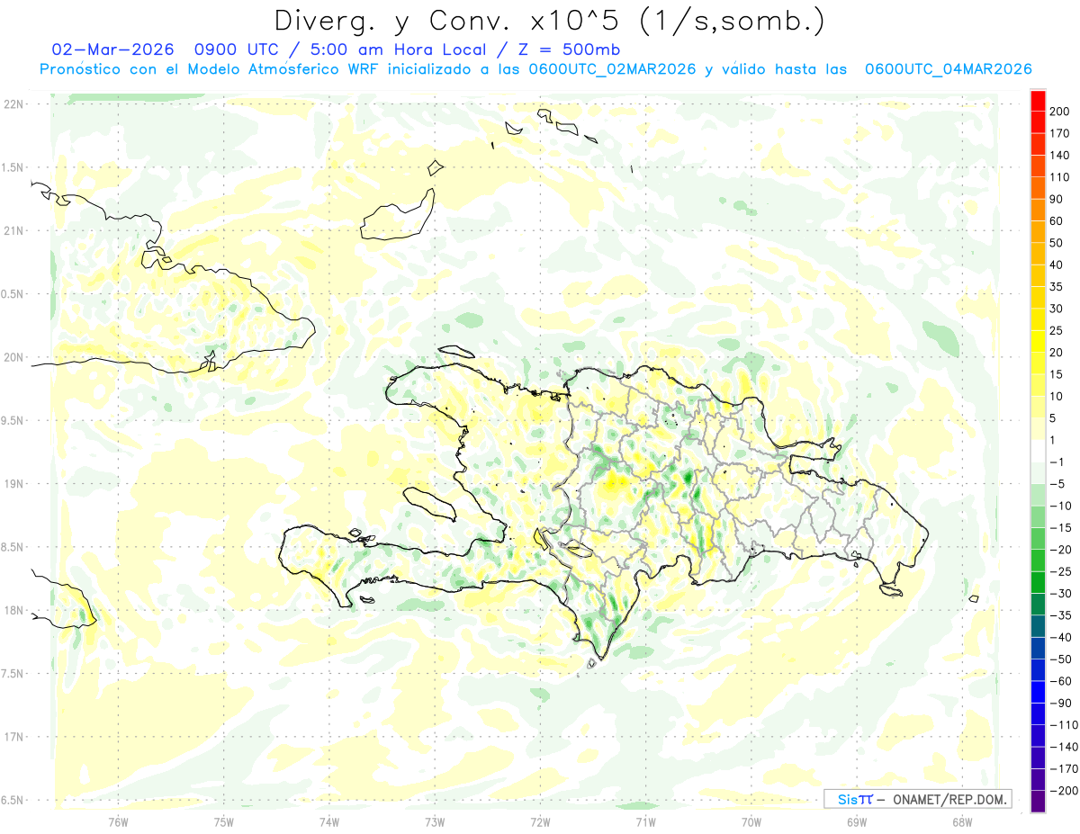Click the "71W" longitude axis label
Screen dimensions: 1080x834
pyautogui.click(x=645, y=821)
